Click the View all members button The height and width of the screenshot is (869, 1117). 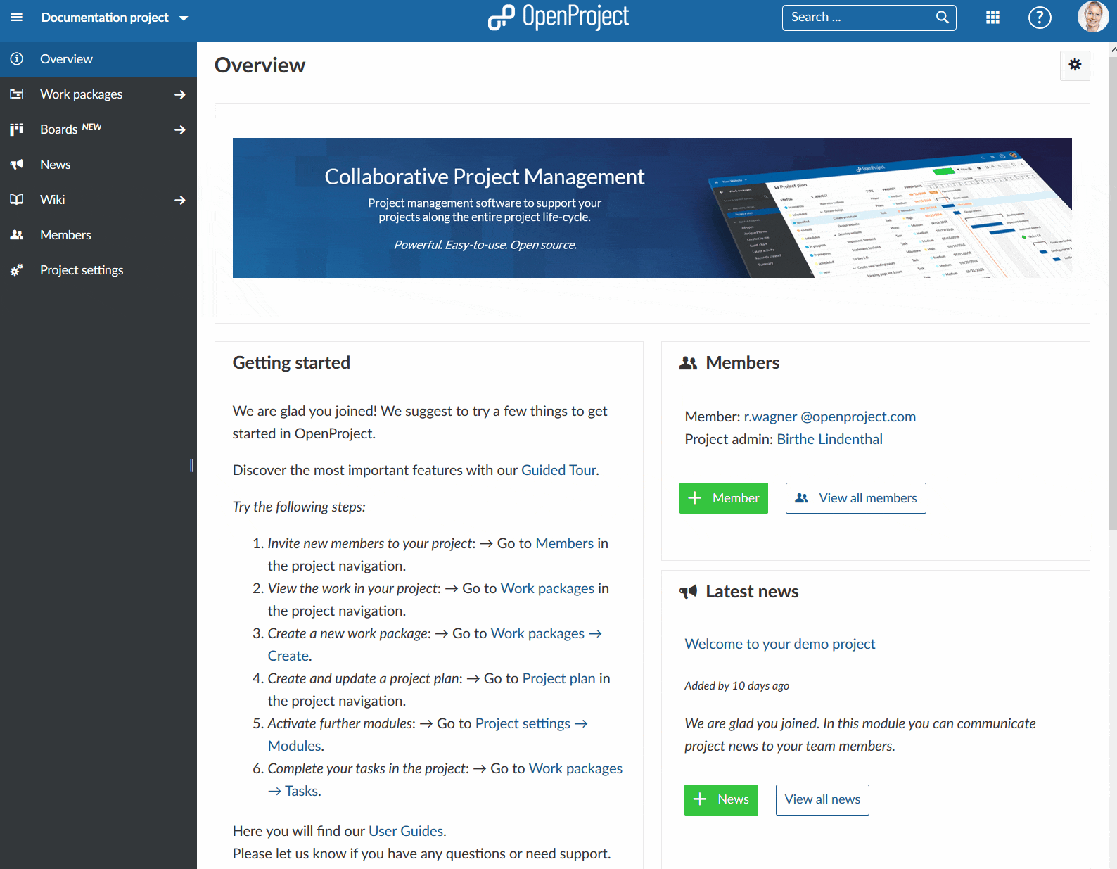coord(855,498)
